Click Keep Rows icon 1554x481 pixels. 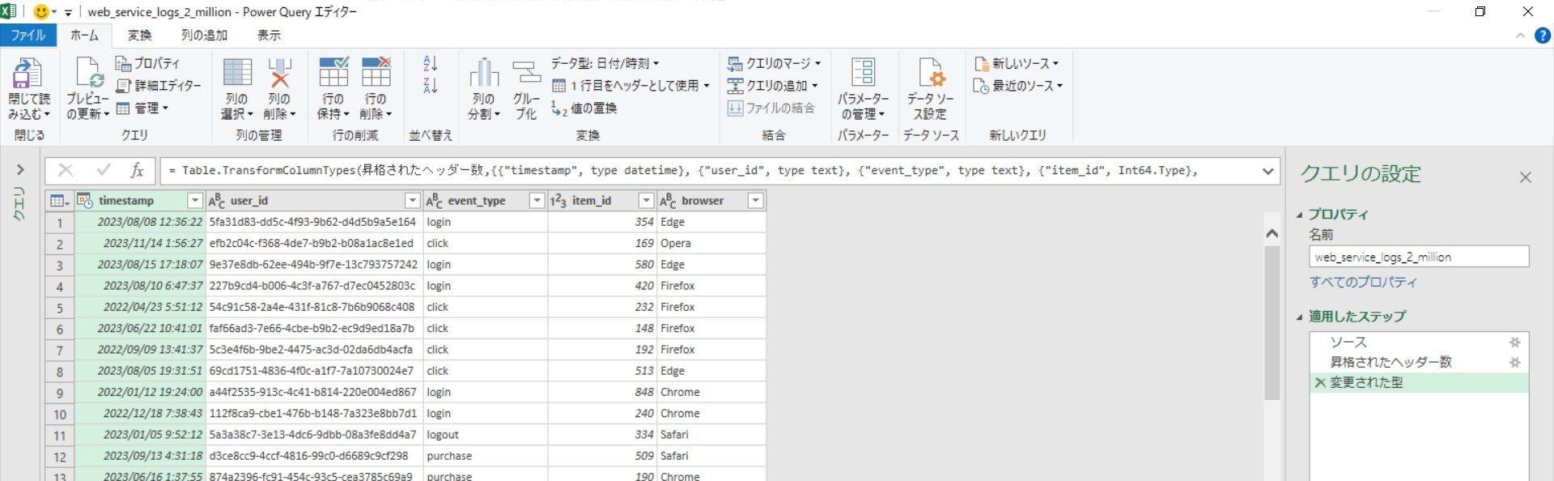[333, 73]
